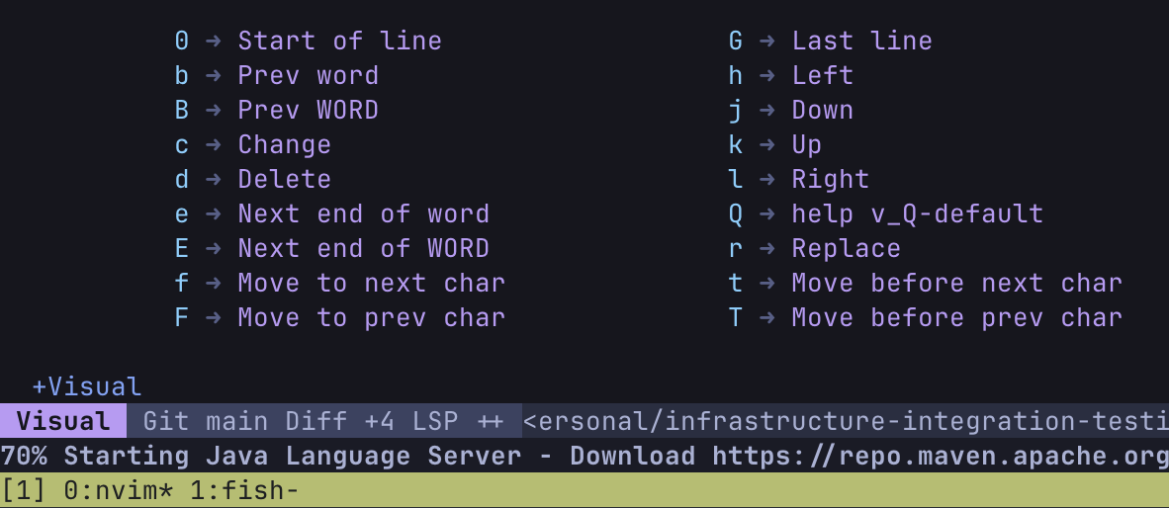Screen dimensions: 1169x508
Task: Click 'Next end of word' entry
Action: coord(363,213)
